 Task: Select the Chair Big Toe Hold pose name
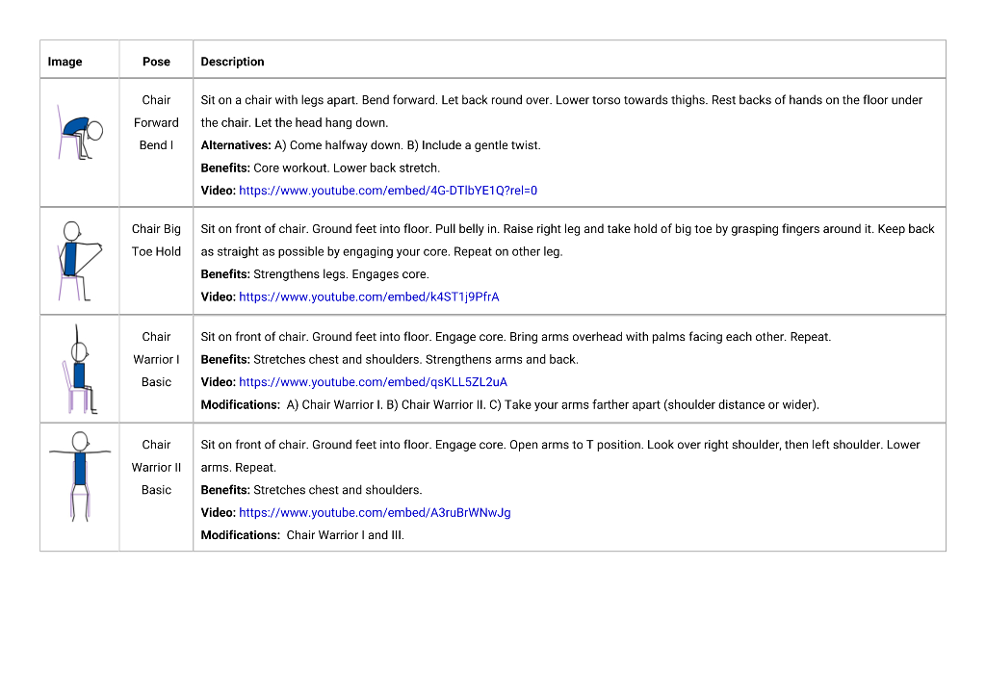pyautogui.click(x=156, y=240)
